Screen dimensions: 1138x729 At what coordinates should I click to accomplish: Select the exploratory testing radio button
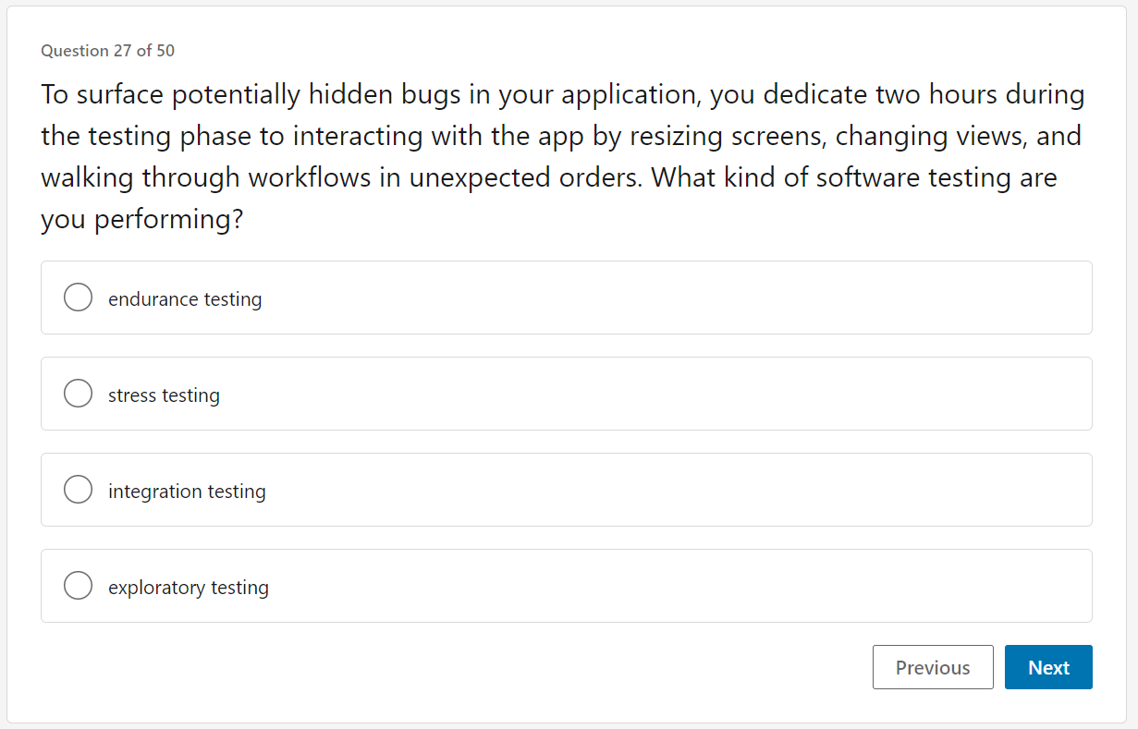(x=79, y=585)
